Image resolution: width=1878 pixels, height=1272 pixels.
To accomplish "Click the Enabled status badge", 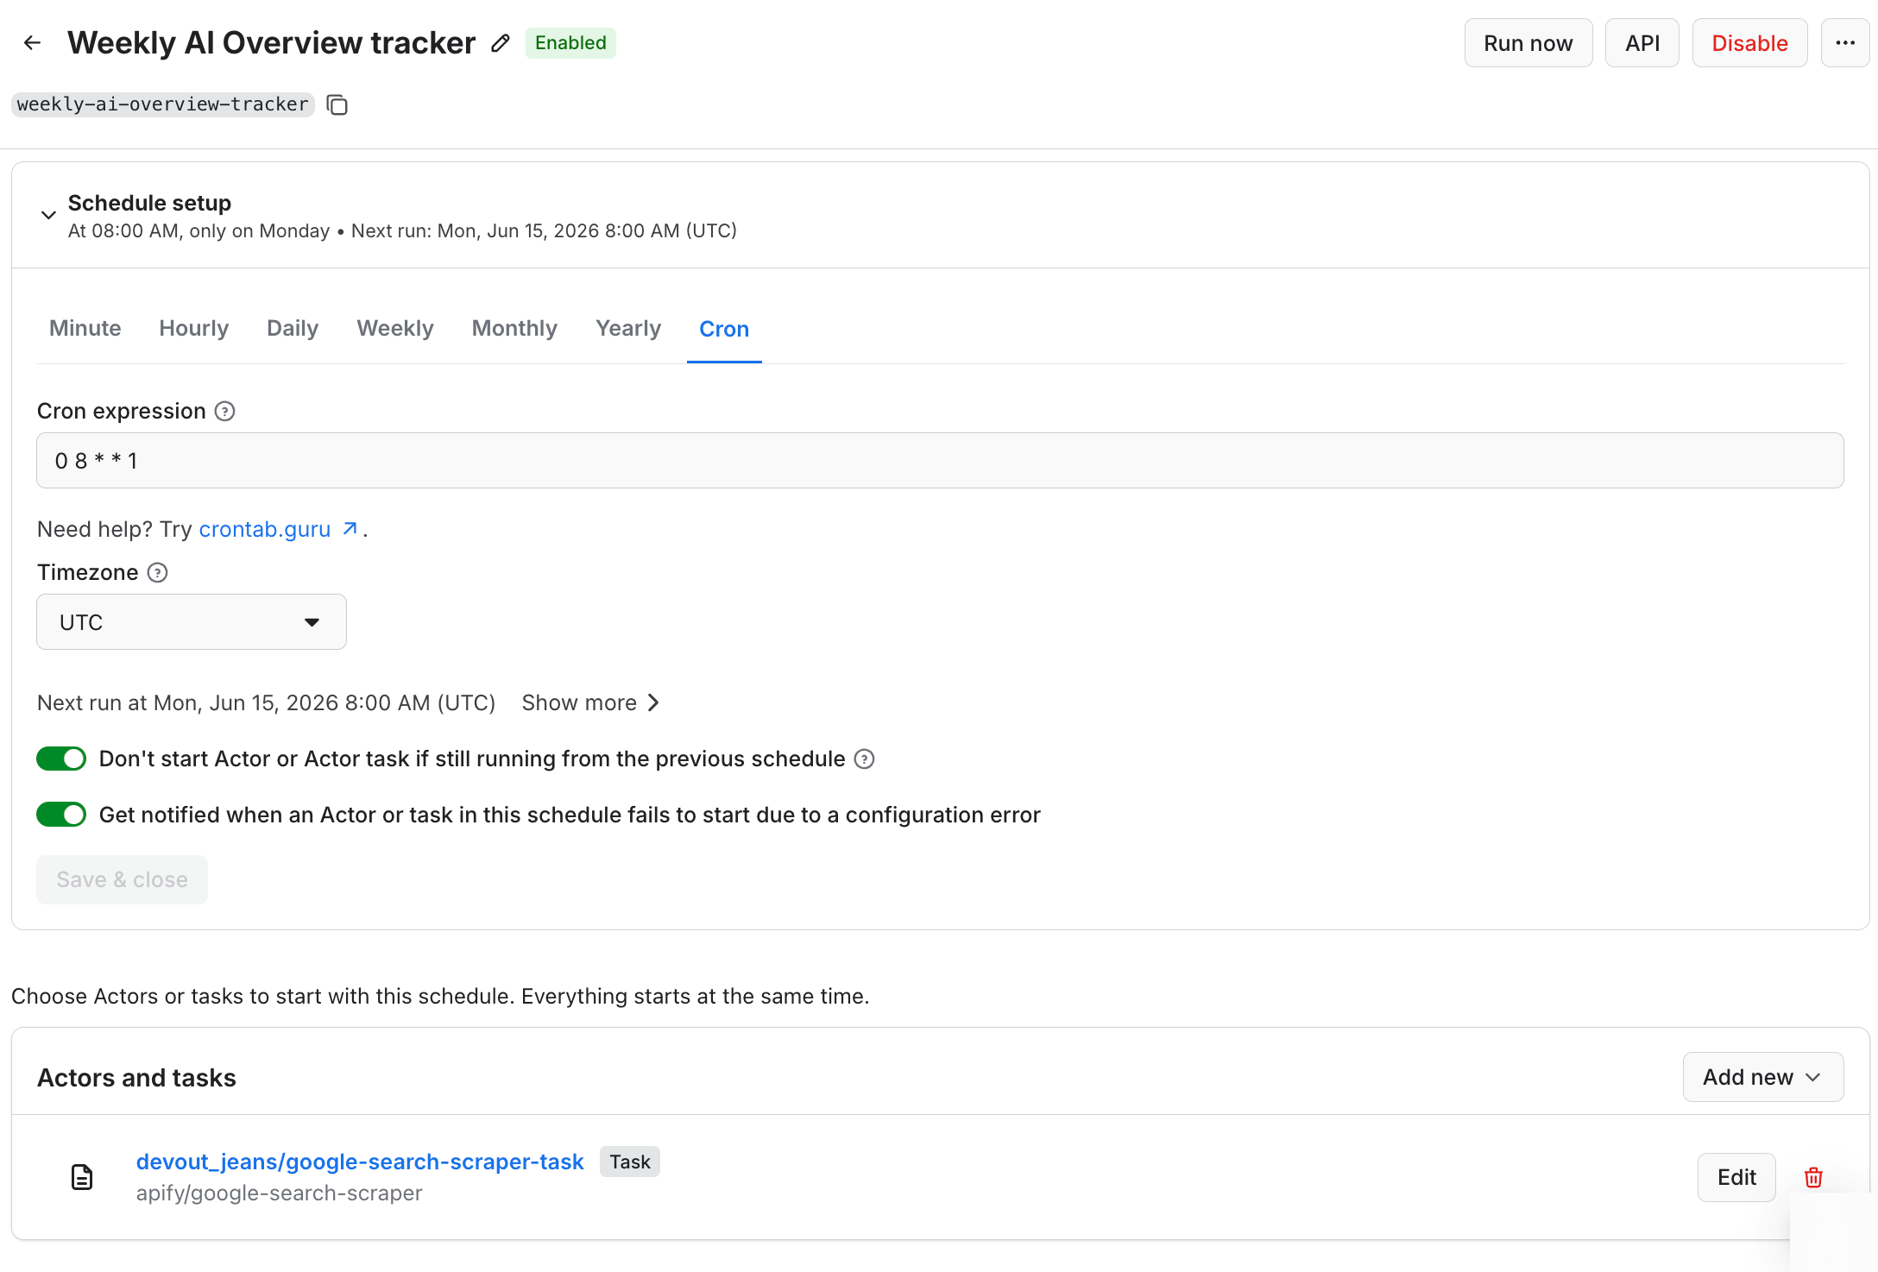I will click(x=570, y=43).
